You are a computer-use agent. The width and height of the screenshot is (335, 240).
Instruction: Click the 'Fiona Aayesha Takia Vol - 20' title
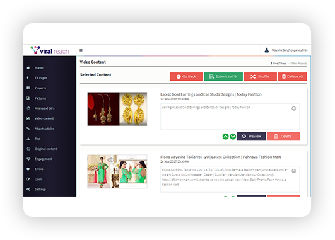click(220, 157)
